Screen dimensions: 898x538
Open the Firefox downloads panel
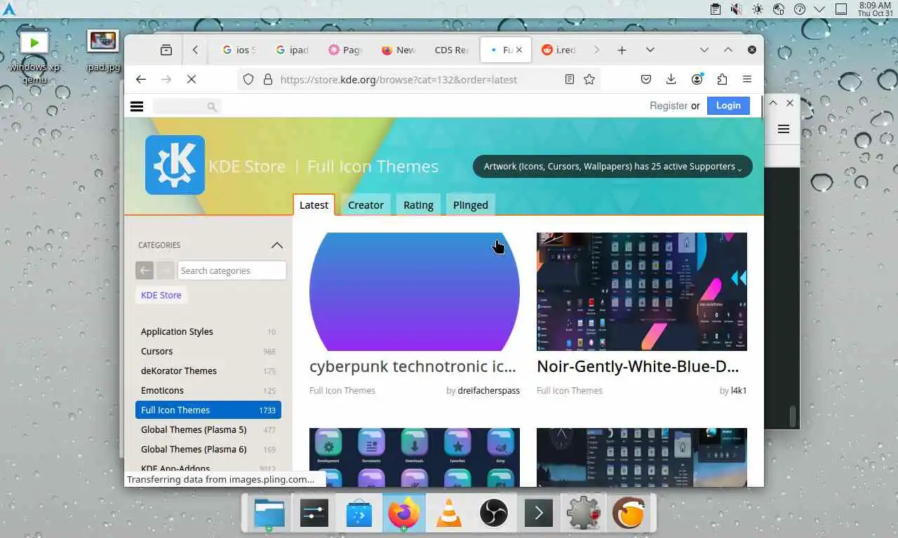coord(671,79)
